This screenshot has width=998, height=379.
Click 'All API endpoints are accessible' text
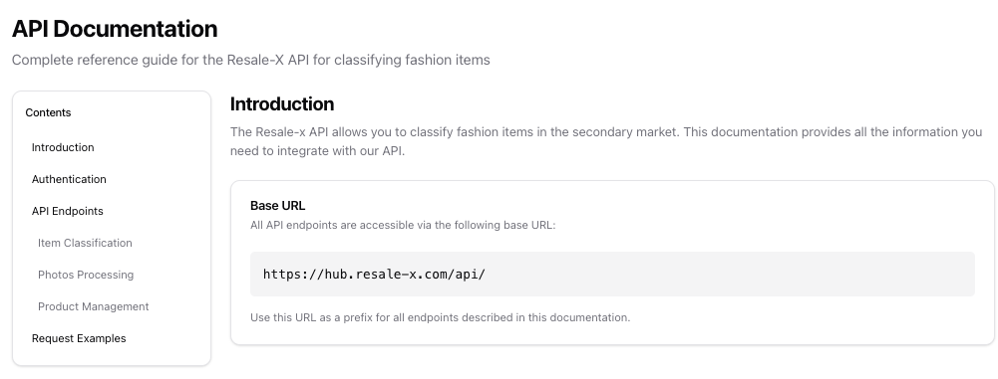(x=403, y=225)
